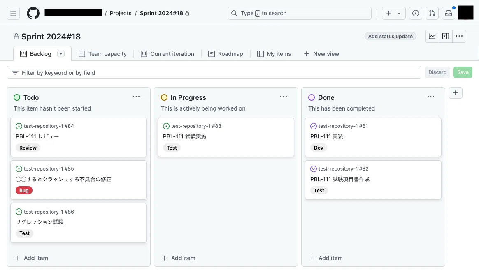Switch to Roadmap tab
This screenshot has height=270, width=479.
pos(226,54)
